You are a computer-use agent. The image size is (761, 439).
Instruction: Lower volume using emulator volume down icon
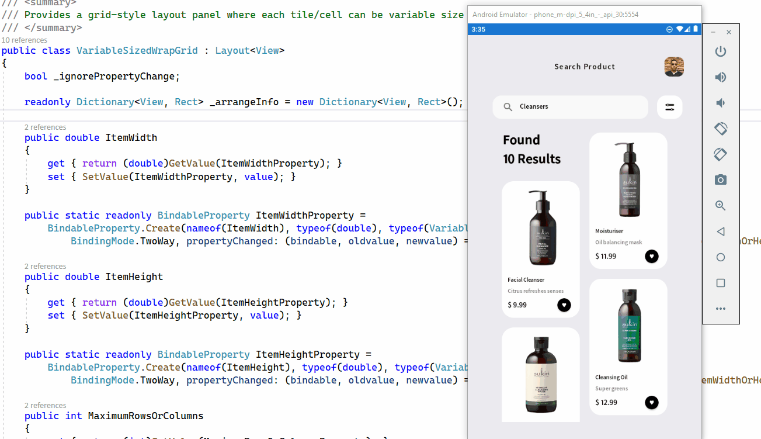point(721,103)
